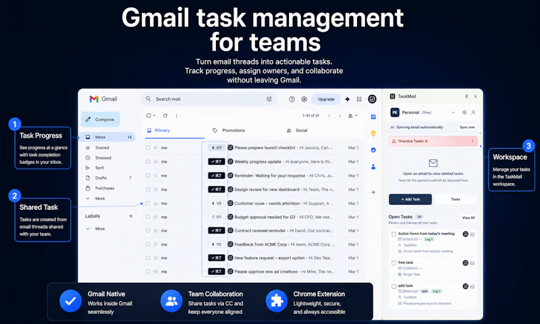Click the Tasks button in TaskMail
The width and height of the screenshot is (540, 324).
click(x=455, y=199)
